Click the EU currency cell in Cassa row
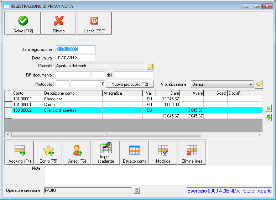Screen dimensions: 276x200 pyautogui.click(x=149, y=105)
